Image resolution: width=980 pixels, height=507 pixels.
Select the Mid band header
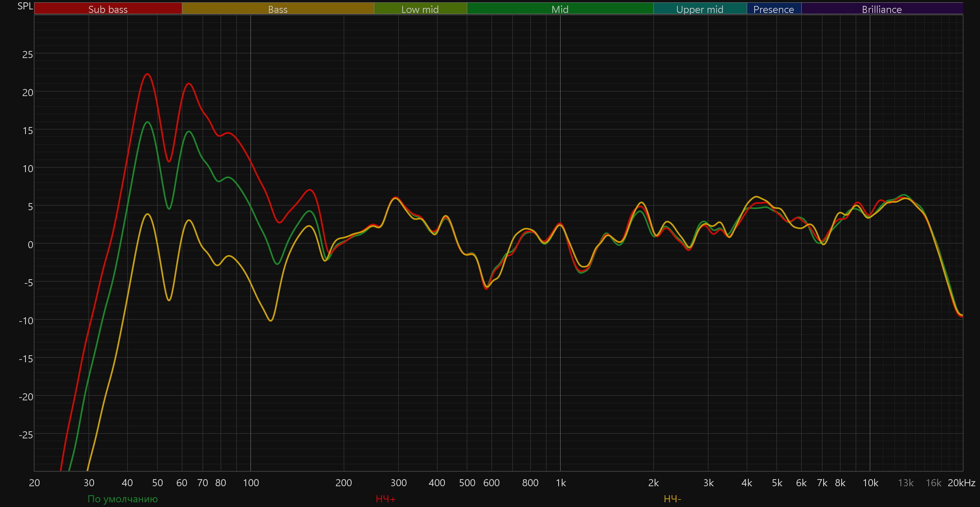pyautogui.click(x=560, y=9)
